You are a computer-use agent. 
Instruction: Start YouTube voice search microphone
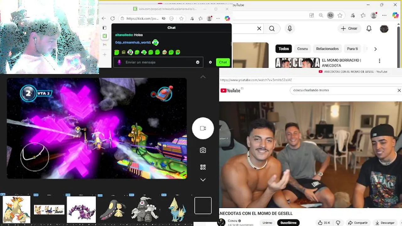[x=290, y=29]
